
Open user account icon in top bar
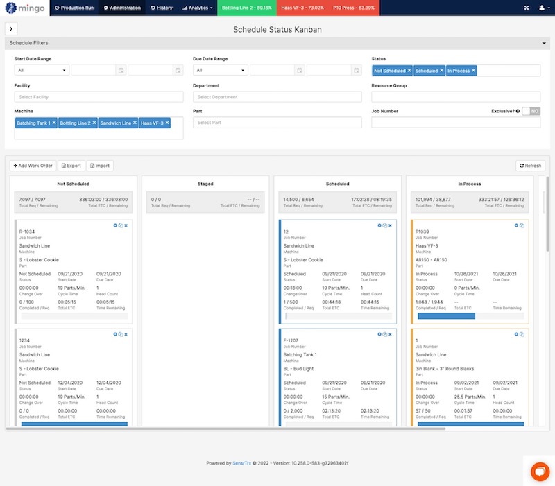542,8
